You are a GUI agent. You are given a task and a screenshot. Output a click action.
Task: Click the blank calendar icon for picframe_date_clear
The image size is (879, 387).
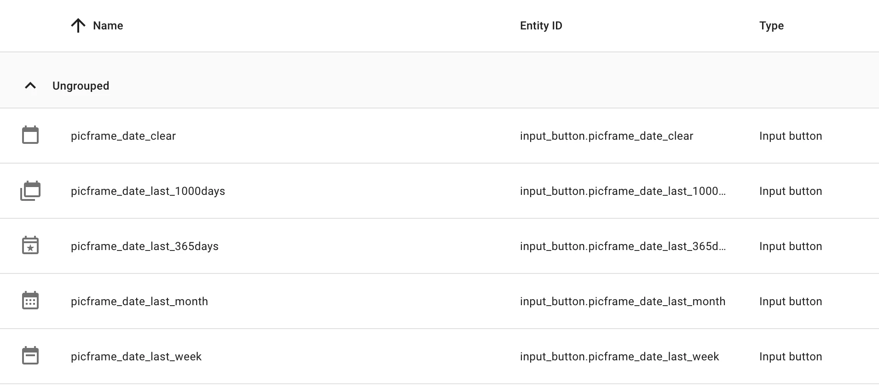point(30,135)
